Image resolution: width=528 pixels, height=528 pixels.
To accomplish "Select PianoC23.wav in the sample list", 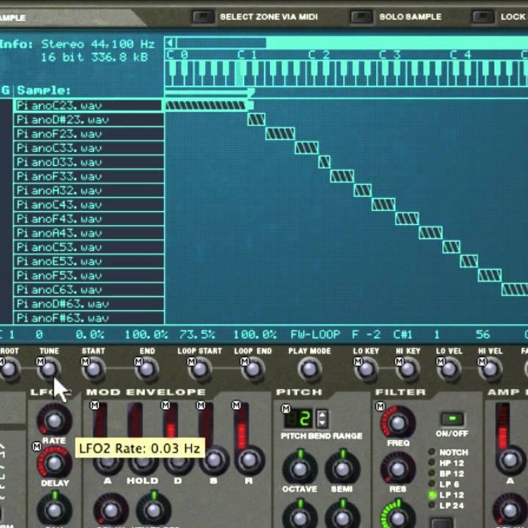I will (88, 106).
